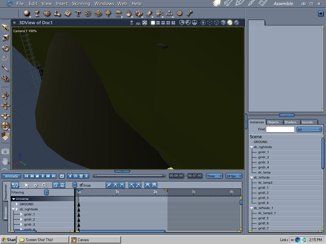326x244 pixels.
Task: Insert a terrain object
Action: (98, 13)
